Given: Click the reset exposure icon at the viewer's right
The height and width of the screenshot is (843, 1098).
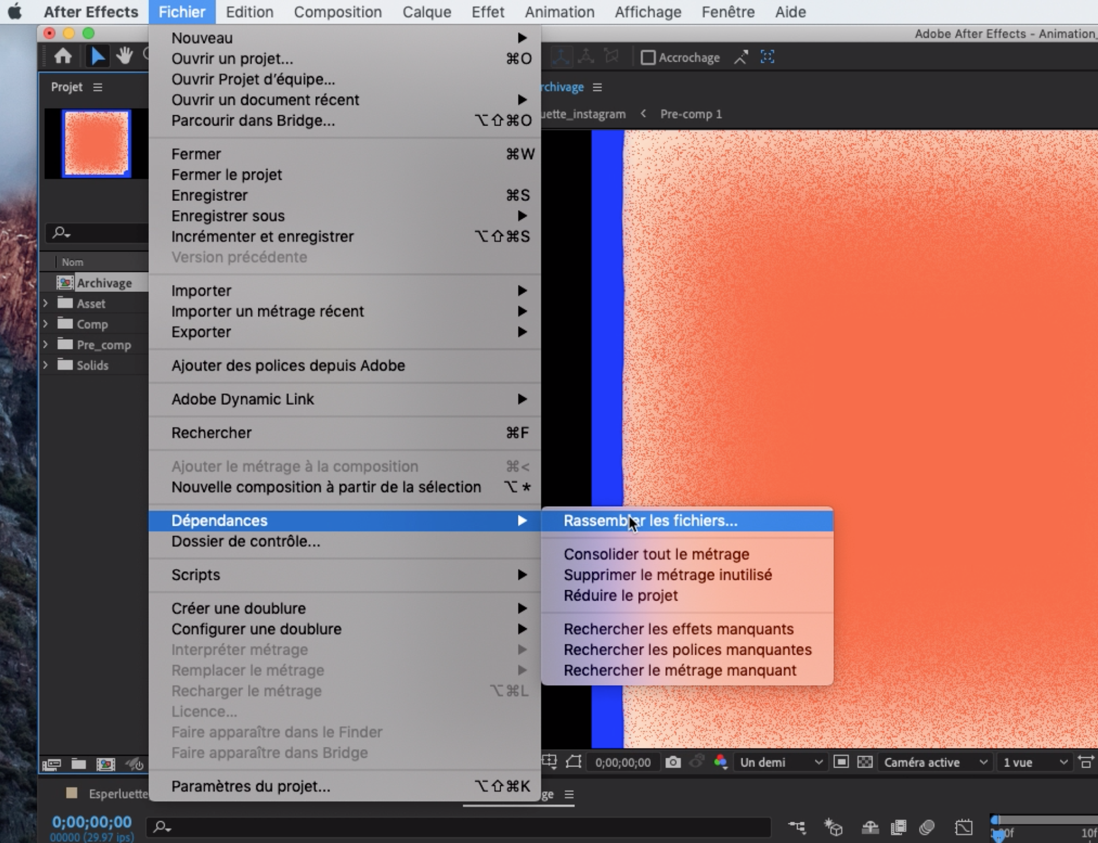Looking at the screenshot, I should point(1086,762).
